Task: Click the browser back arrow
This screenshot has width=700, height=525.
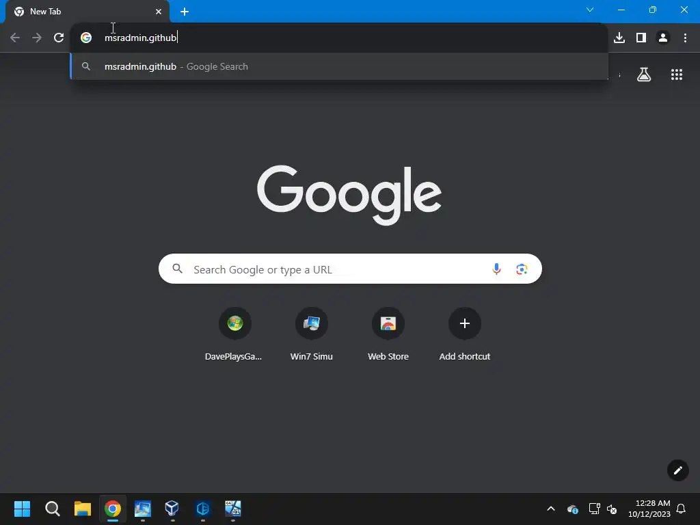Action: tap(15, 38)
